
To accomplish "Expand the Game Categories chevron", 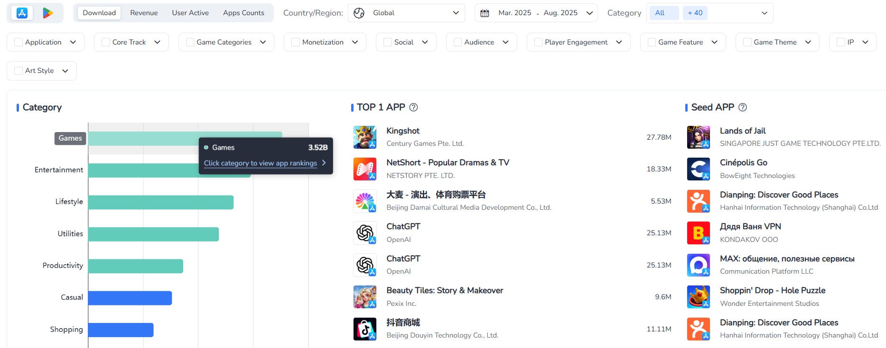I will [x=263, y=42].
